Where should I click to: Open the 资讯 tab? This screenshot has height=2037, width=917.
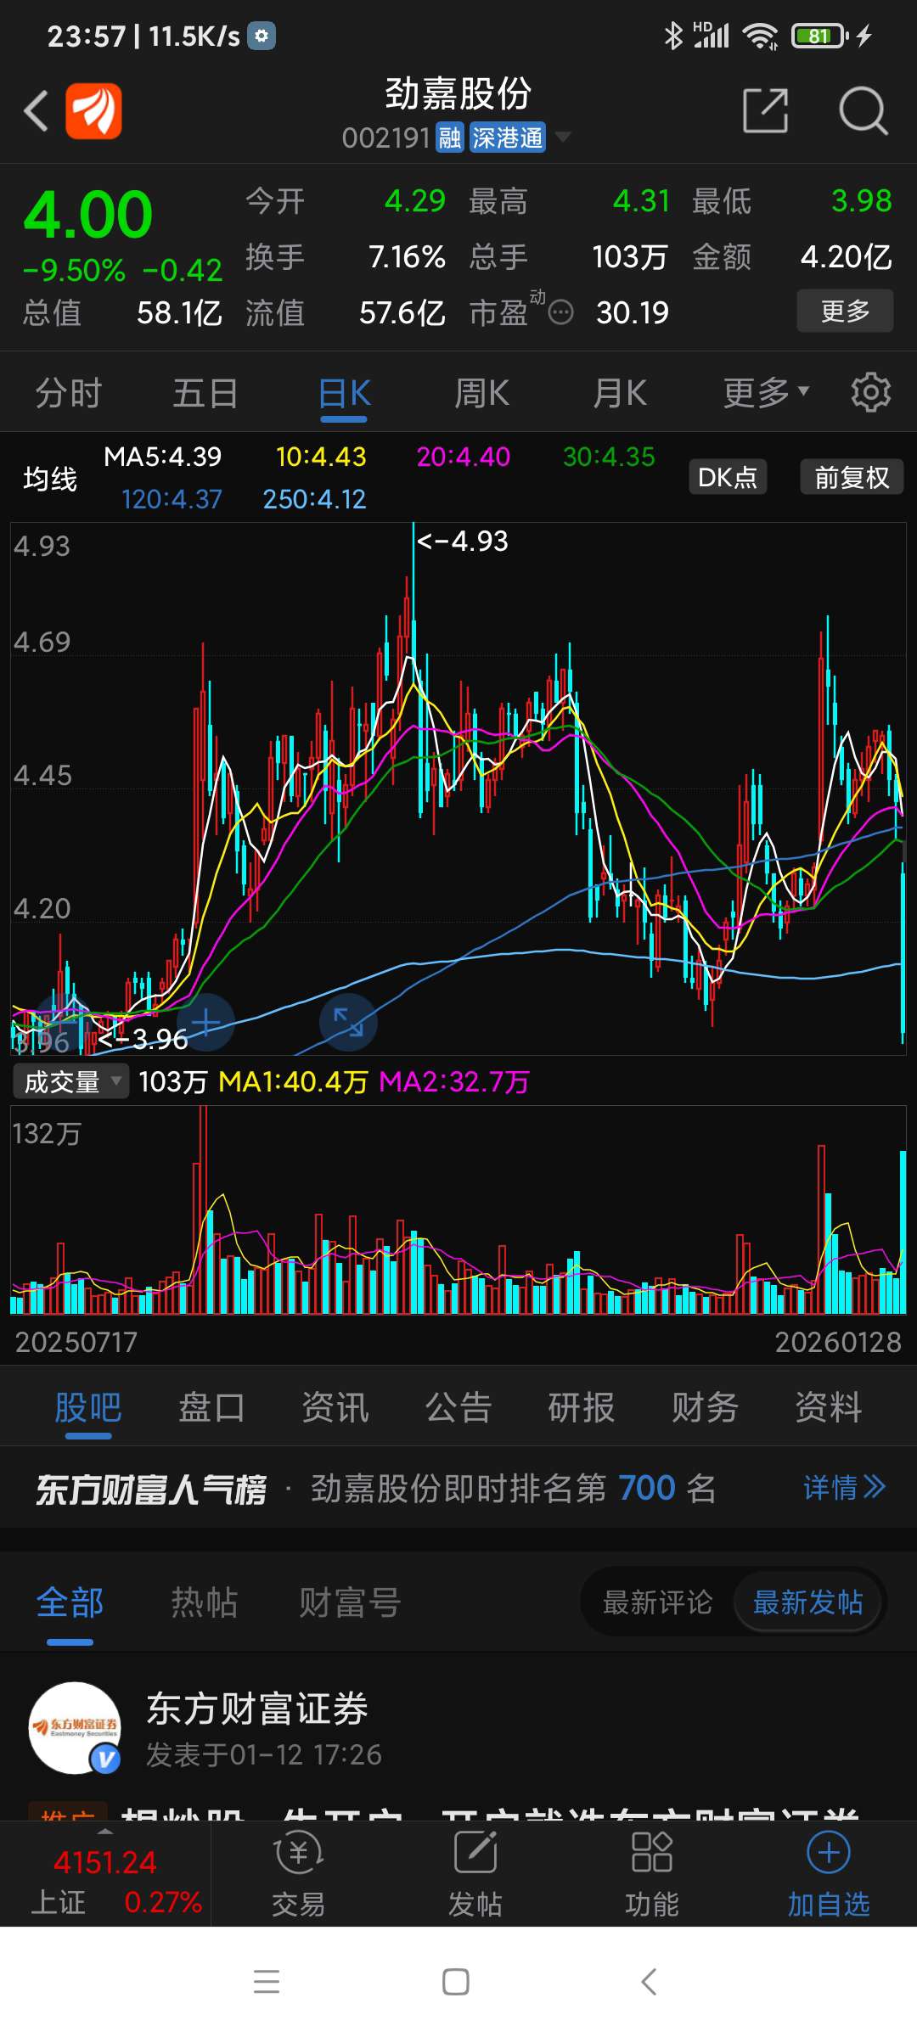(x=335, y=1407)
